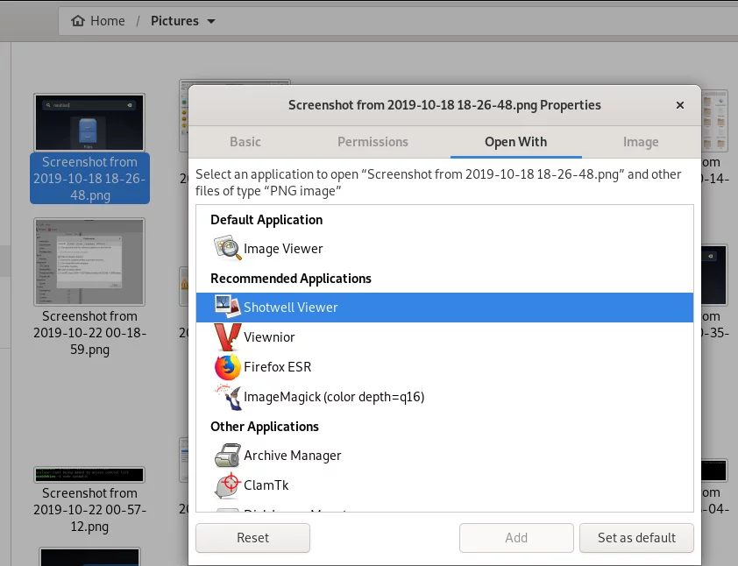
Task: Click the Home icon in the path bar
Action: (x=78, y=21)
